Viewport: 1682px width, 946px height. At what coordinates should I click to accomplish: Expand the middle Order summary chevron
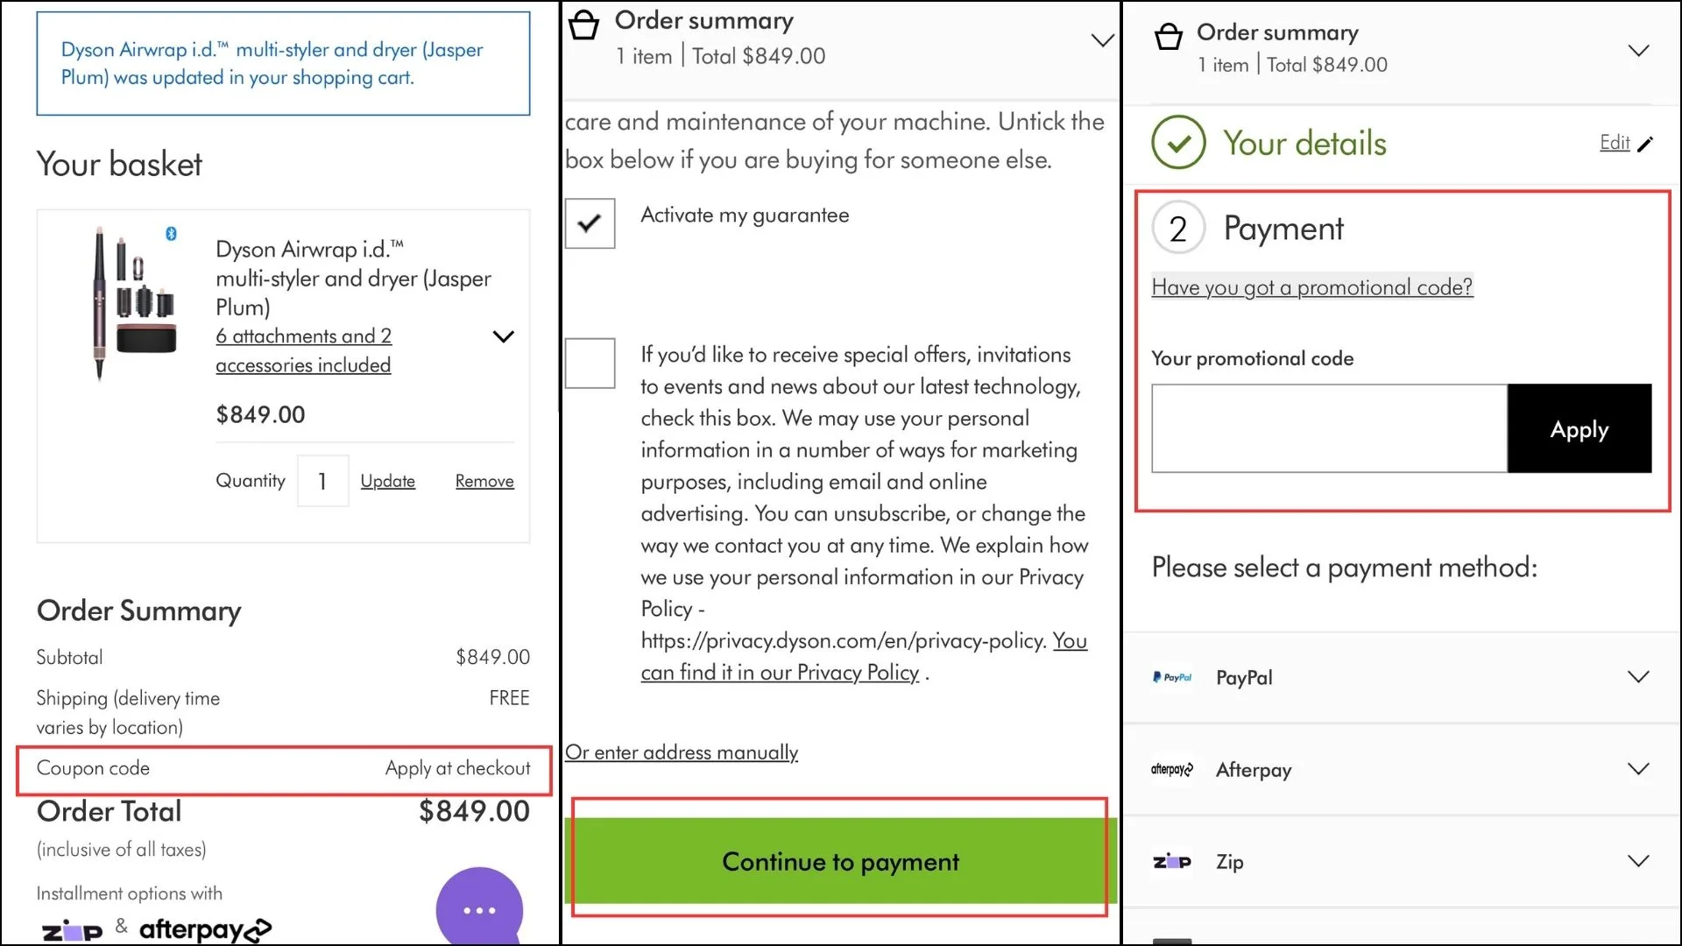click(1102, 40)
